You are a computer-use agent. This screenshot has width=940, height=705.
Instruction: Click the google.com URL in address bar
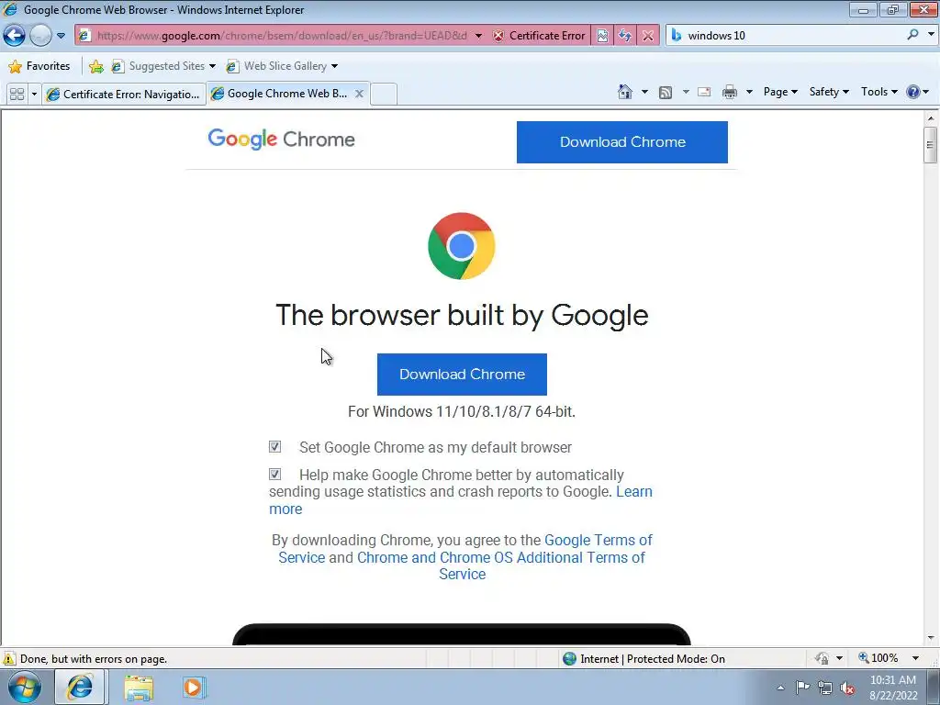282,36
